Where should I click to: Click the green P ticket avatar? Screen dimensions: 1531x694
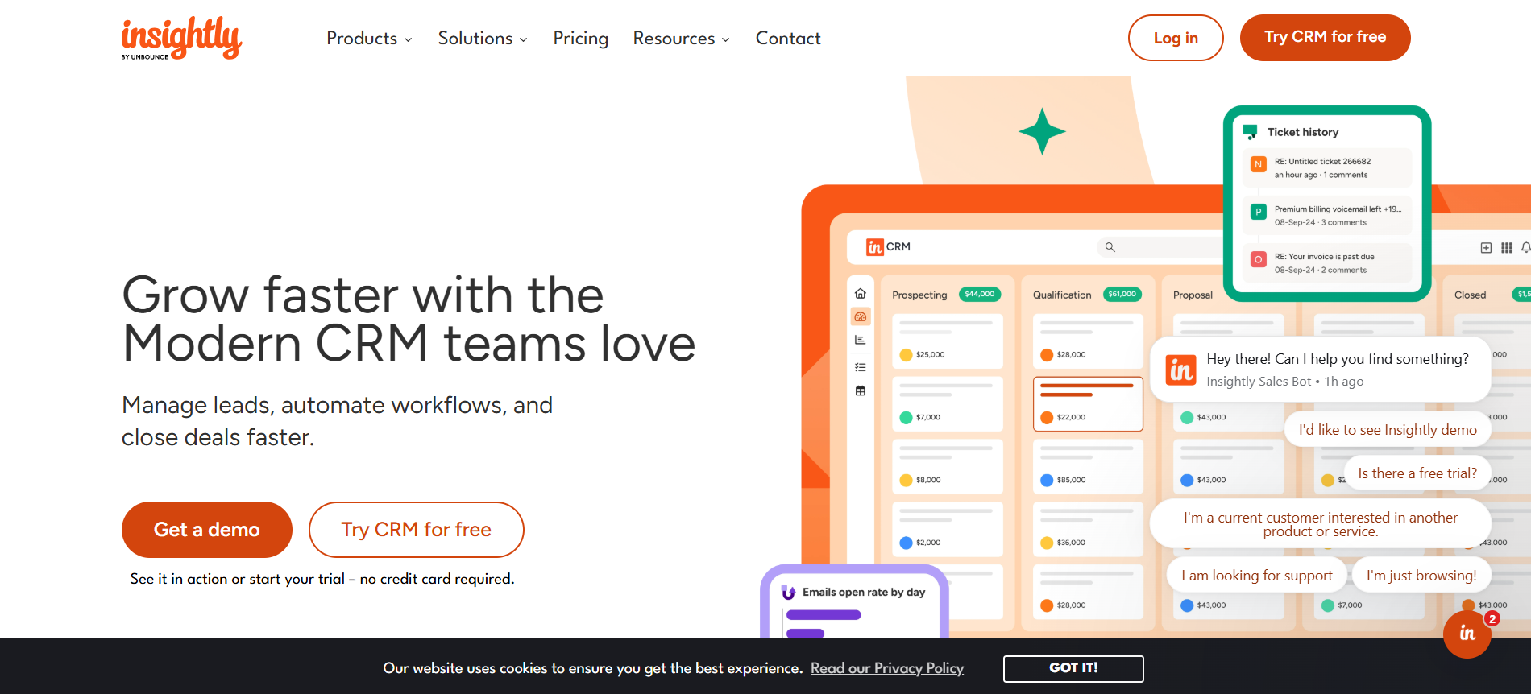tap(1258, 212)
